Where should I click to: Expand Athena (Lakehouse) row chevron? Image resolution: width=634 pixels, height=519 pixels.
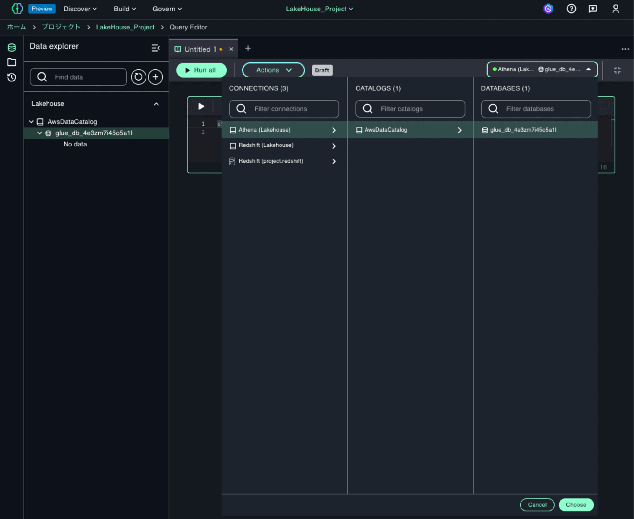click(333, 130)
